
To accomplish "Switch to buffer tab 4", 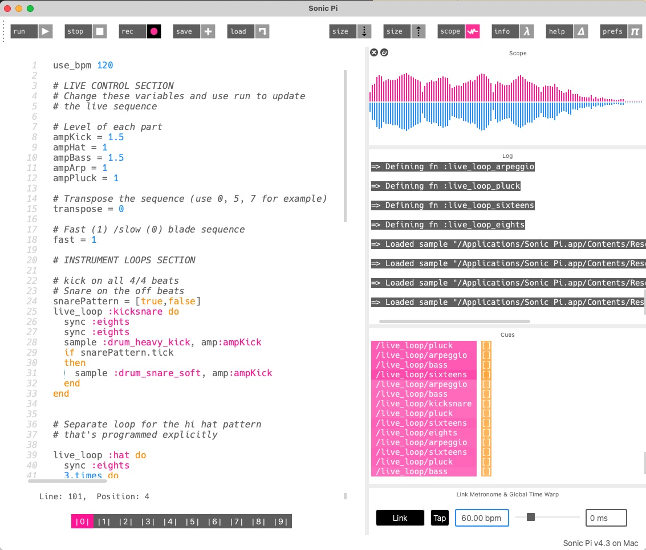I will coord(170,522).
